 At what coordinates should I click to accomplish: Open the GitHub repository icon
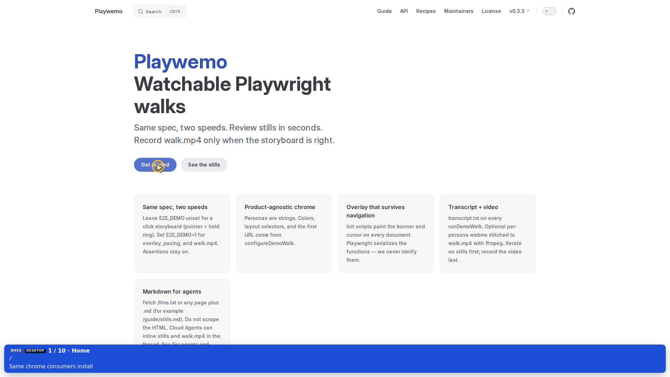(x=572, y=11)
